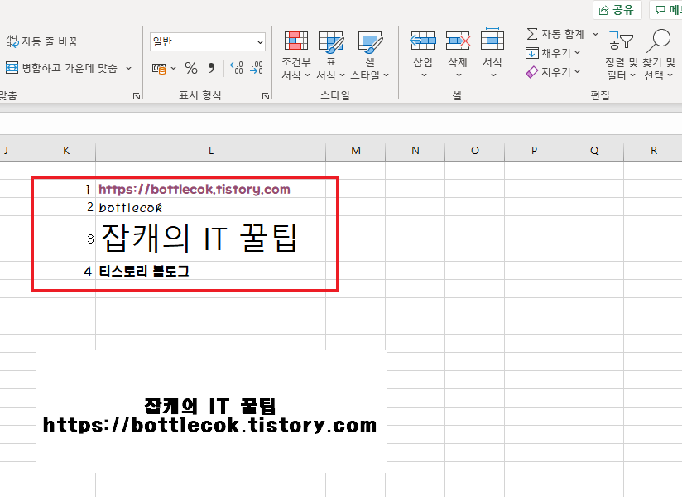Click Clear (지우기) eraser icon
The height and width of the screenshot is (497, 682).
click(532, 72)
